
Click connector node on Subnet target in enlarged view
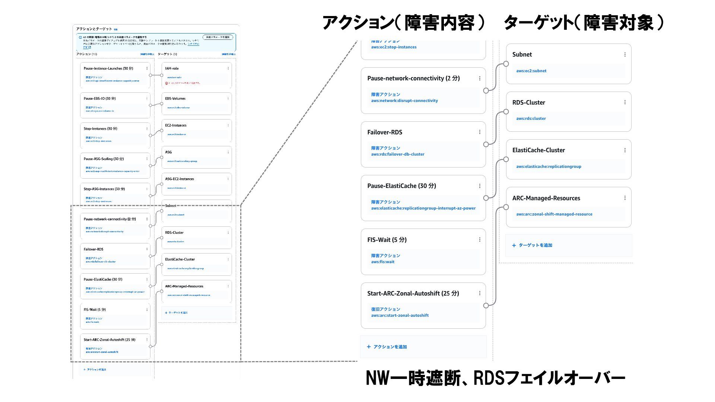(506, 64)
